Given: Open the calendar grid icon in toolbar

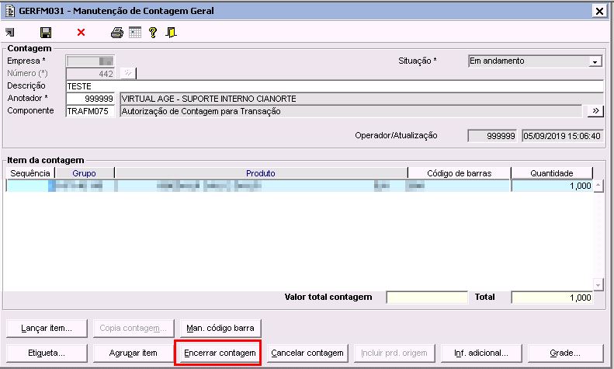Looking at the screenshot, I should click(135, 33).
